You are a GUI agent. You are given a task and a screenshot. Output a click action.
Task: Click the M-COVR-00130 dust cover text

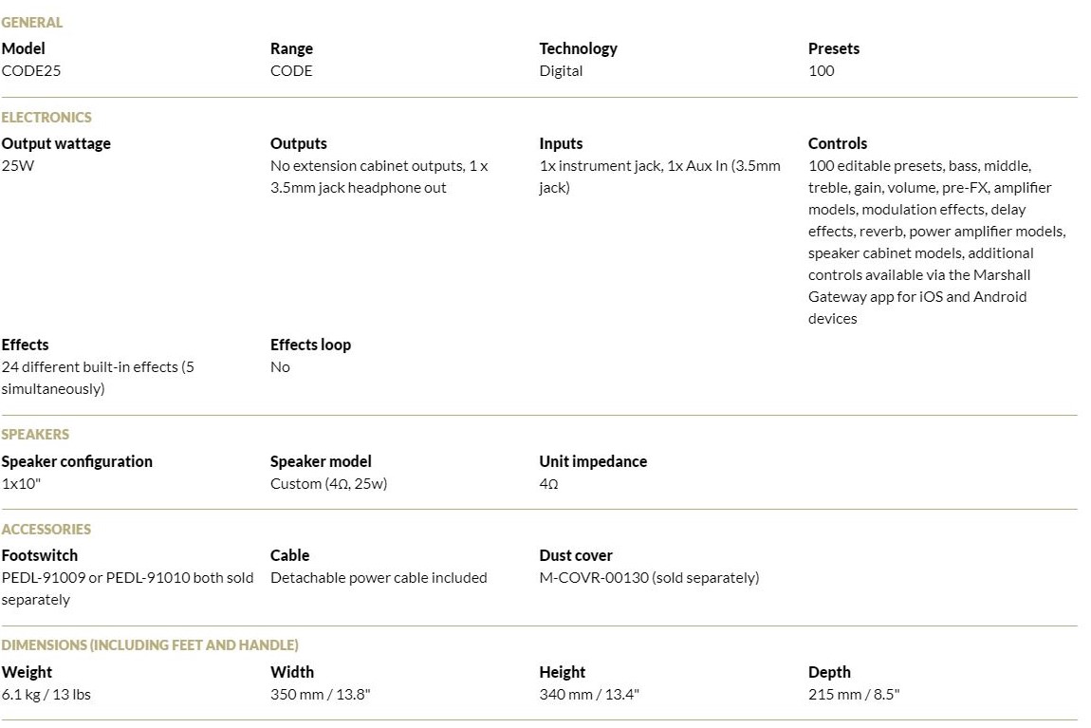(595, 577)
